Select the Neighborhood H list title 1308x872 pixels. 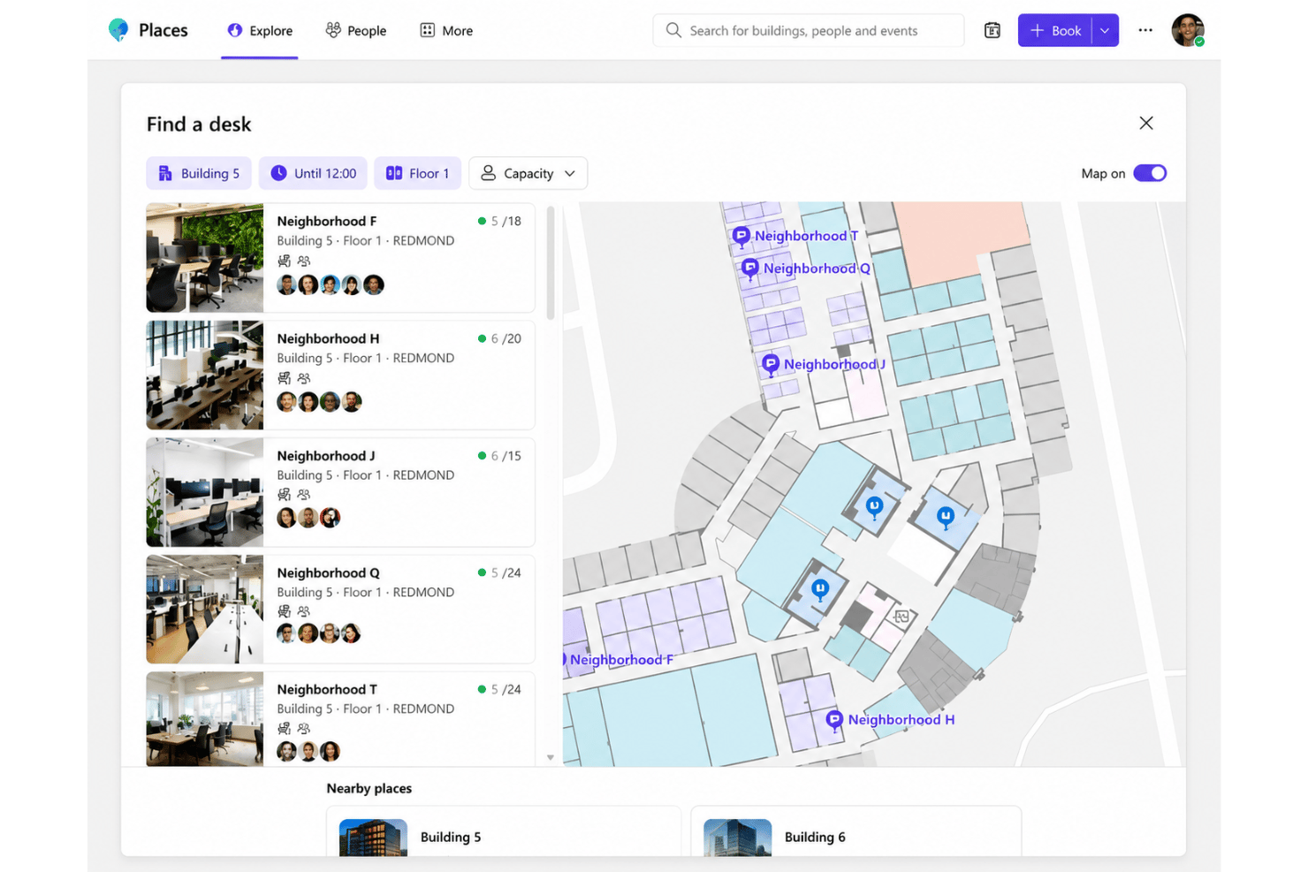(328, 338)
